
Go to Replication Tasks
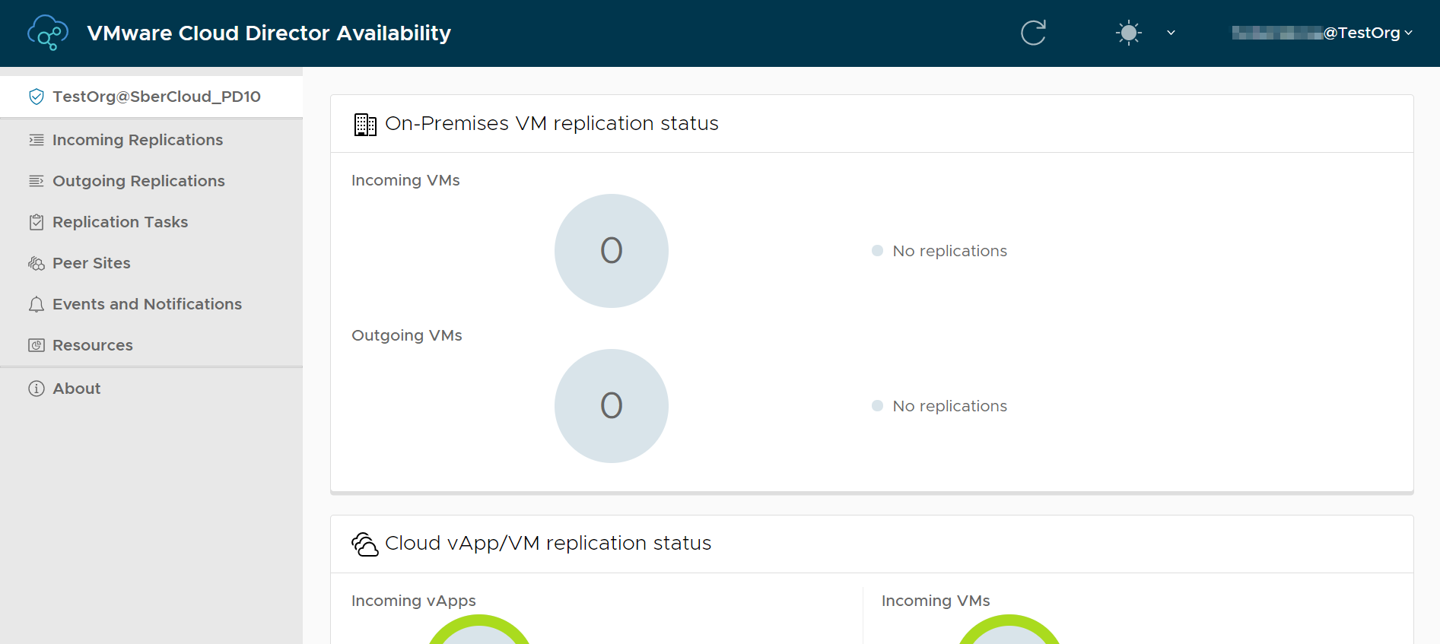(120, 222)
